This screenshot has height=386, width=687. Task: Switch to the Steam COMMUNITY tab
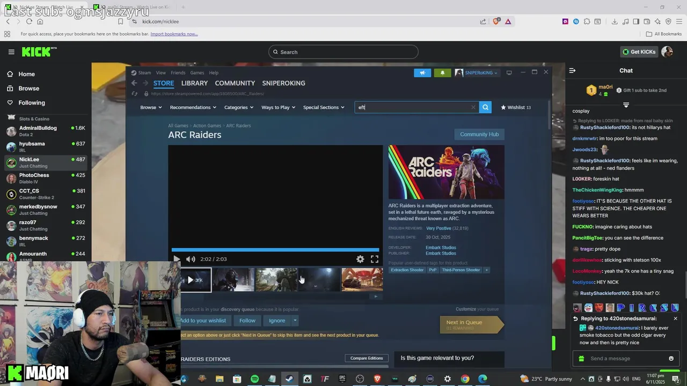(x=235, y=83)
